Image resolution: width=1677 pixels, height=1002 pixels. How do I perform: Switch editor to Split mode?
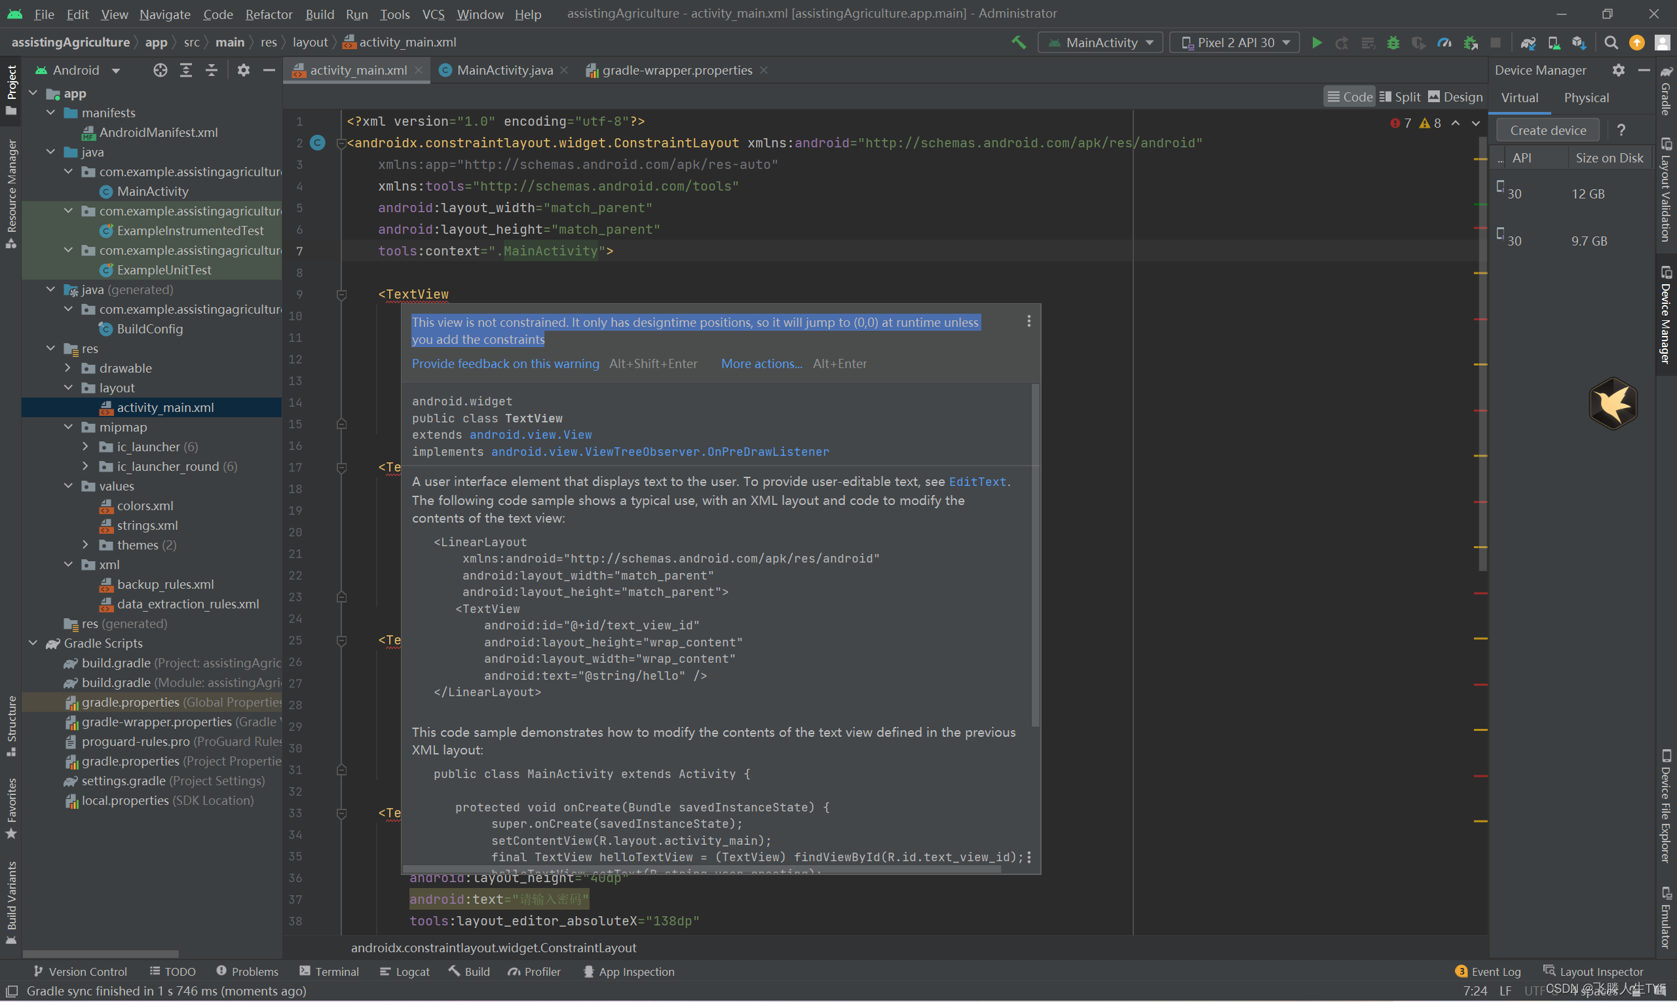1399,96
